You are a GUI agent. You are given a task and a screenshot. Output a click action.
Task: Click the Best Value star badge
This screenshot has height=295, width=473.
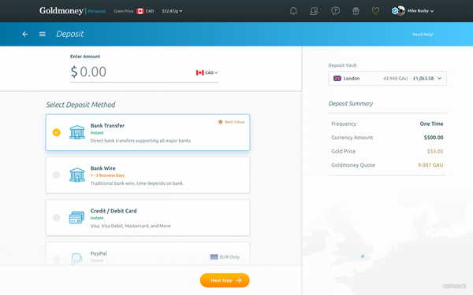[x=231, y=122]
